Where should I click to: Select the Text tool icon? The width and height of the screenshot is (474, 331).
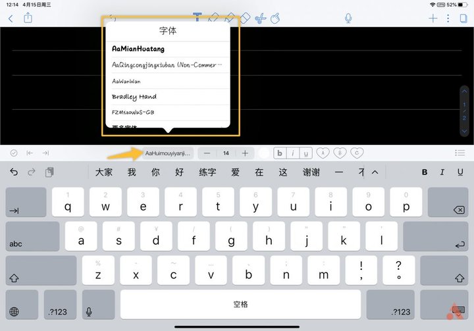pos(197,17)
